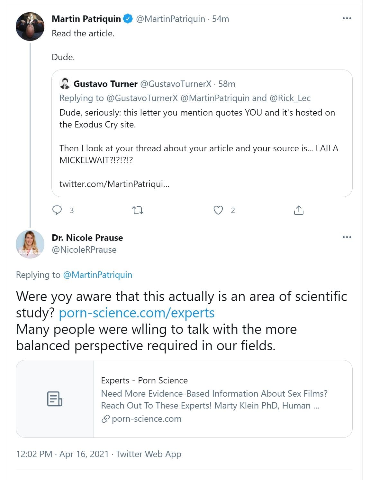Open Dr. Nicole Prause's profile picture
The image size is (370, 480).
tap(30, 244)
